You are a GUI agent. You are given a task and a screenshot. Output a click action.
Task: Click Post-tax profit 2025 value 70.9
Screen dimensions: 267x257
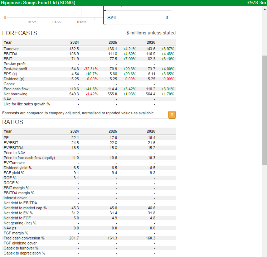(113, 69)
